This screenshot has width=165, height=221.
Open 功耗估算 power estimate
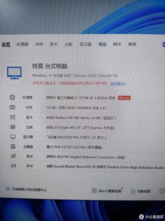click(x=140, y=192)
